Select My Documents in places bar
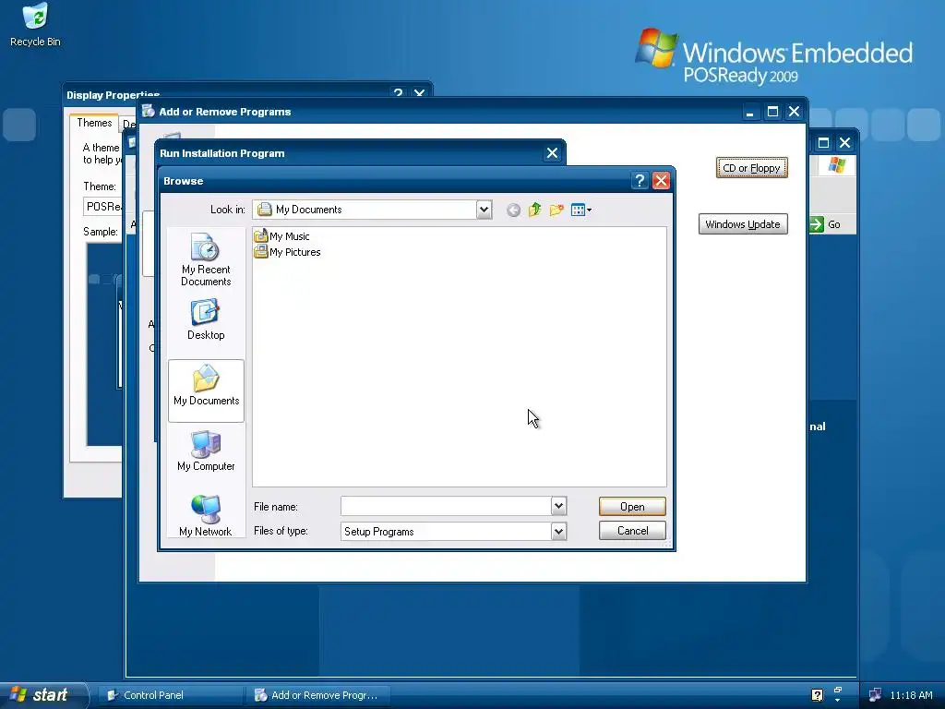This screenshot has height=709, width=945. click(206, 391)
